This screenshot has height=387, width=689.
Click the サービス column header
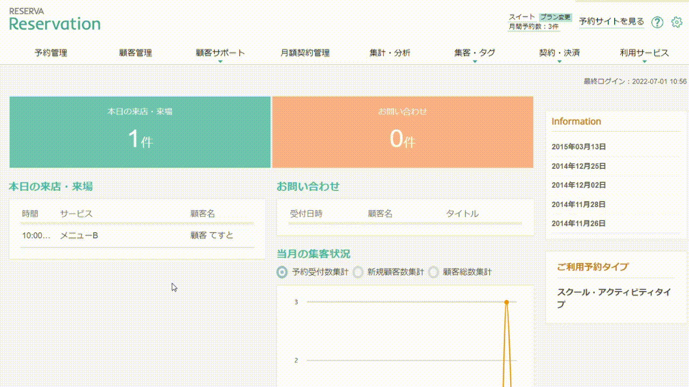[76, 213]
